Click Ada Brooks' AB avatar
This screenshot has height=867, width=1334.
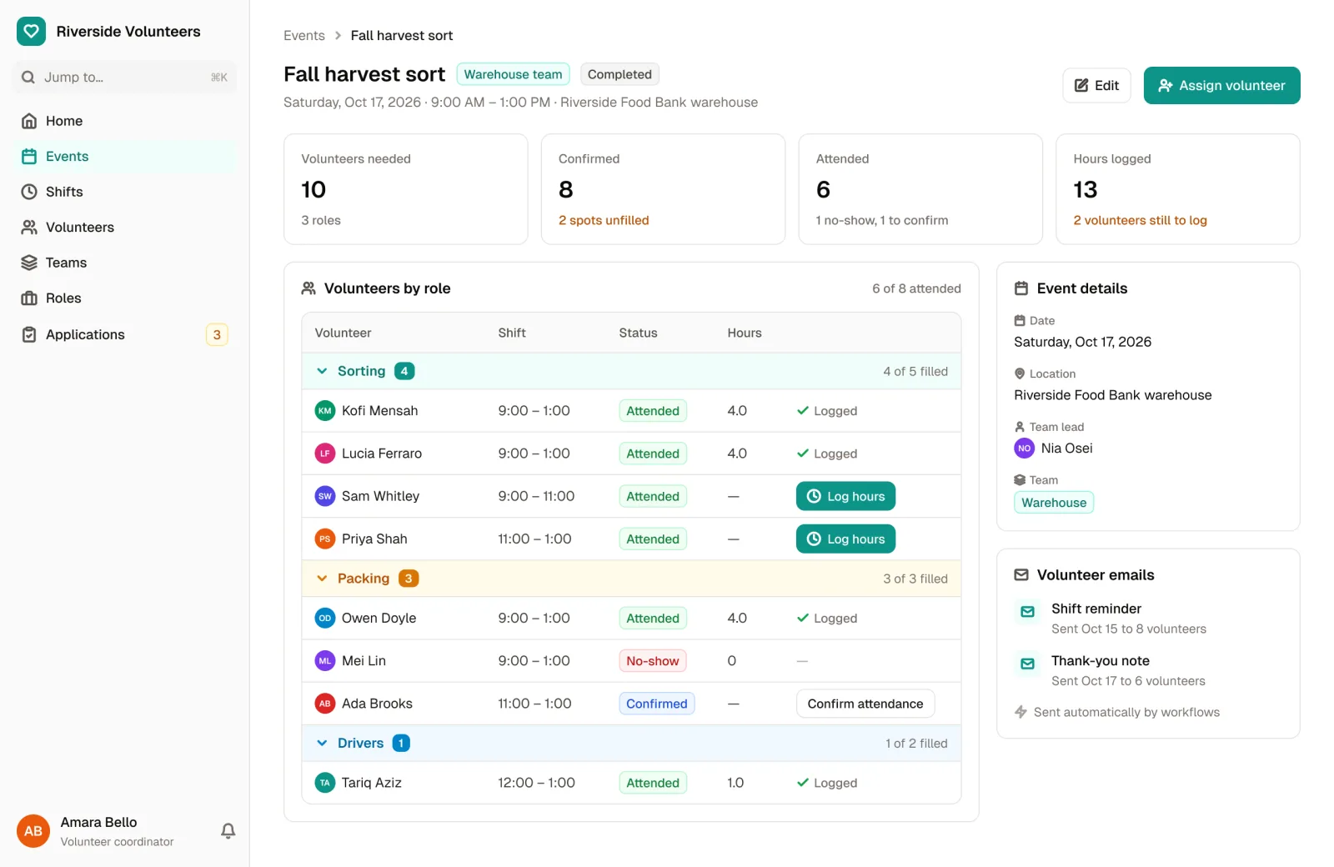point(325,704)
